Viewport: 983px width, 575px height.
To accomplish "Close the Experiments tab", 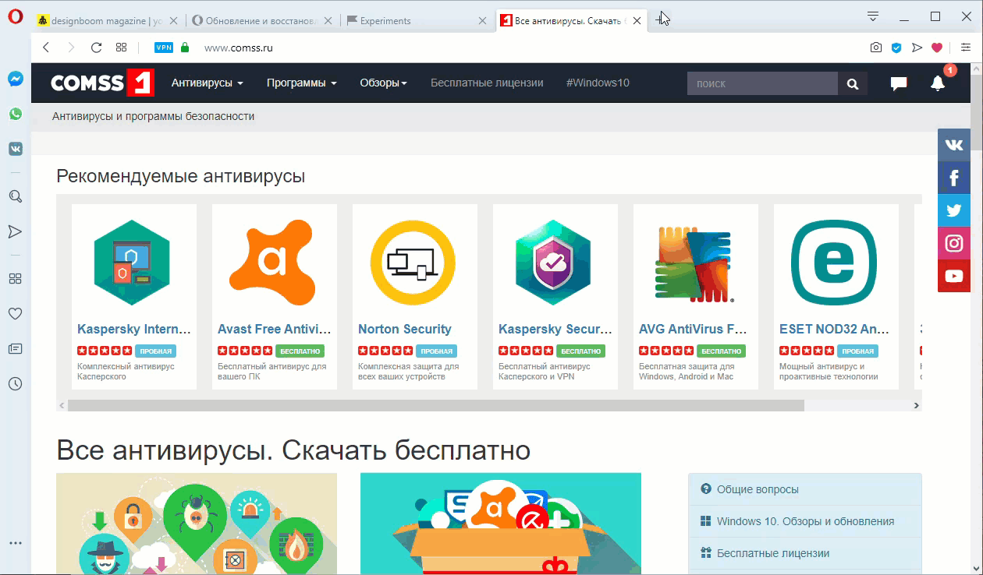I will (x=484, y=21).
